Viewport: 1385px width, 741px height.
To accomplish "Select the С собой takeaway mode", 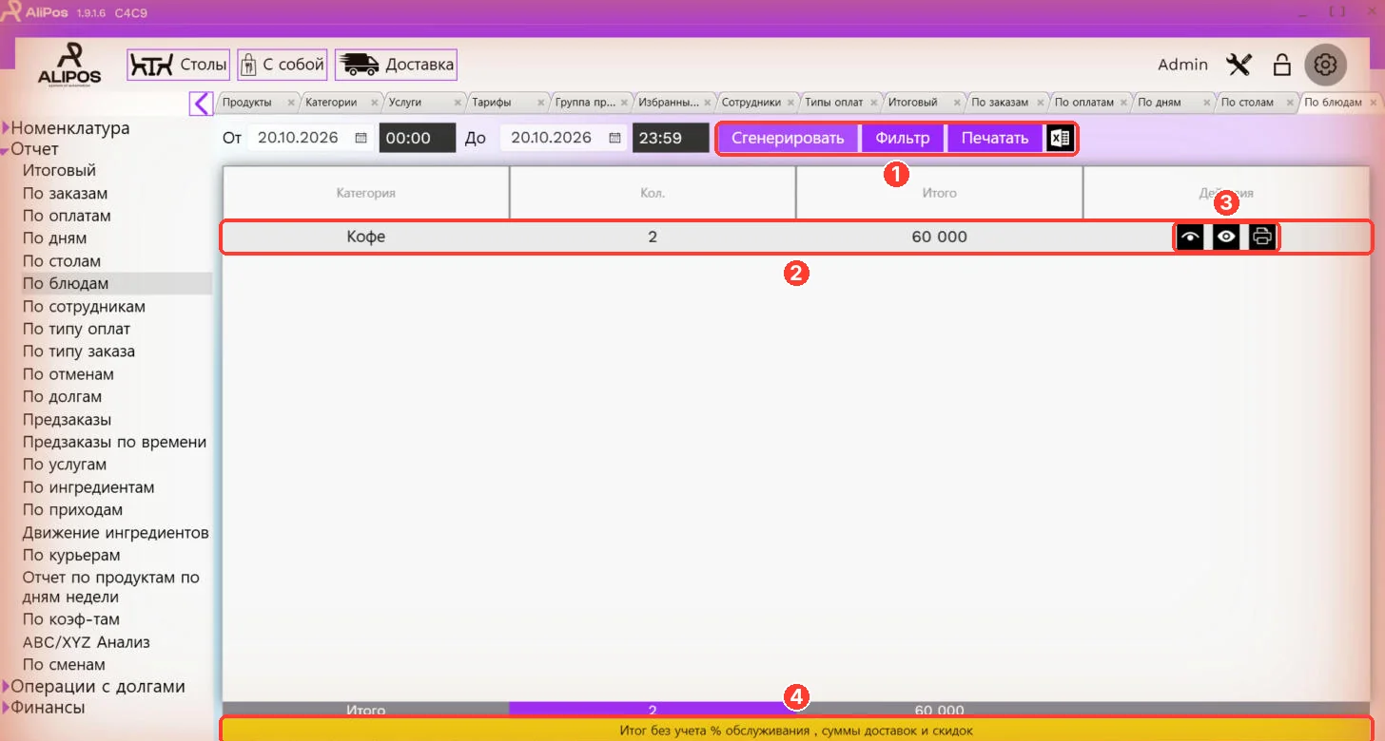I will pos(283,65).
